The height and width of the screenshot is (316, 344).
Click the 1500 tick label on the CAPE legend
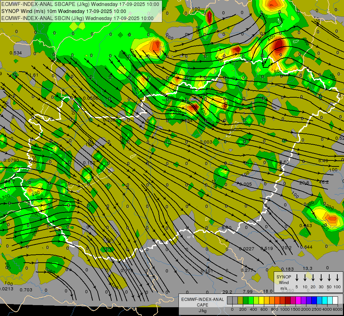(x=296, y=309)
